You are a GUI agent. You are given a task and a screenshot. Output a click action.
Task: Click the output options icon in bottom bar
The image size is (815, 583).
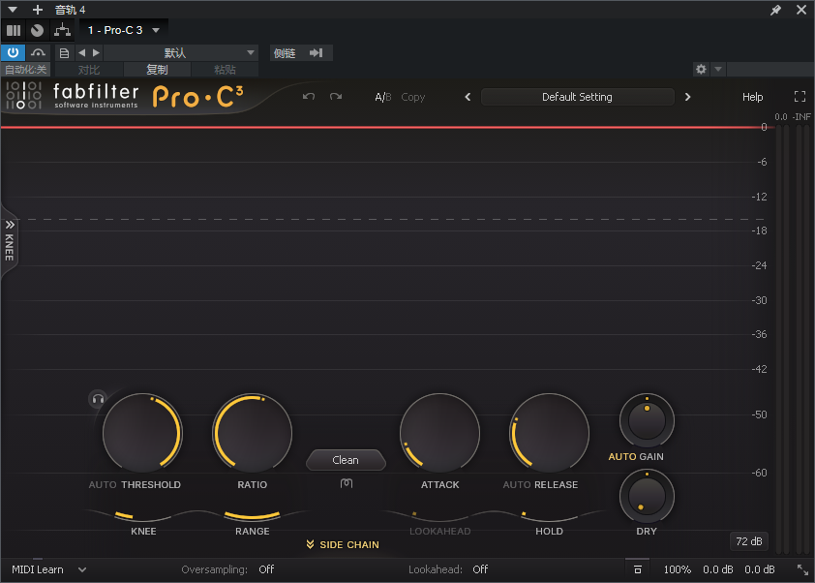pos(638,569)
